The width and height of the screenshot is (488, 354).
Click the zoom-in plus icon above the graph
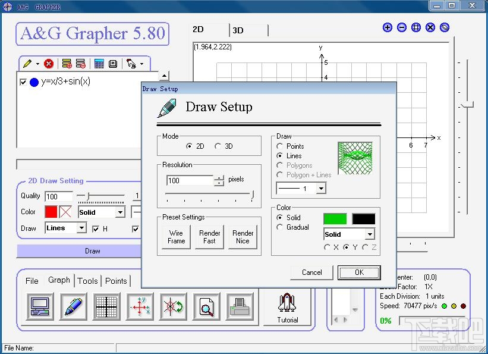[x=388, y=27]
